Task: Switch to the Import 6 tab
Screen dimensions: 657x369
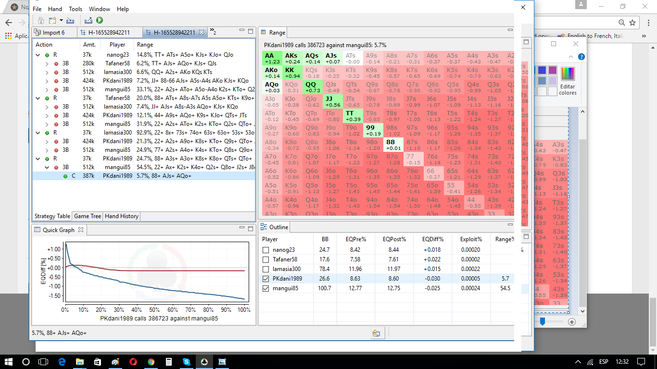Action: pos(54,32)
